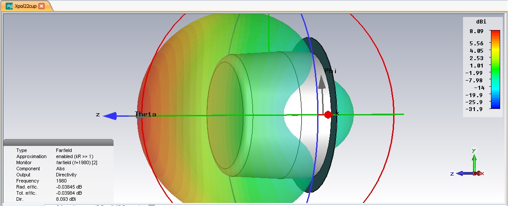The image size is (508, 206).
Task: Click the Approximation label
Action: pos(31,157)
